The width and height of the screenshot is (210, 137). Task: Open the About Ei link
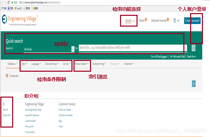click(5, 110)
